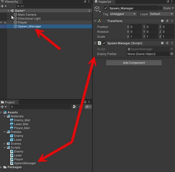The width and height of the screenshot is (175, 172).
Task: Open Game scene options menu
Action: [89, 11]
